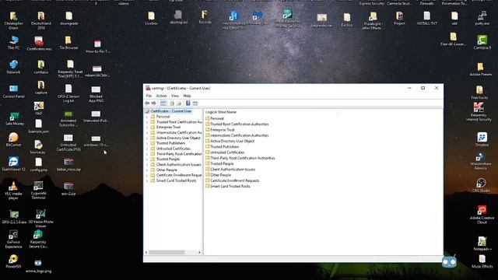Select the OBS Studio desktop icon
Viewport: 498px width, 280px height.
point(481,185)
